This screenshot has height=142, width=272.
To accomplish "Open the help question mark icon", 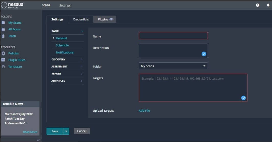I will [257, 5].
